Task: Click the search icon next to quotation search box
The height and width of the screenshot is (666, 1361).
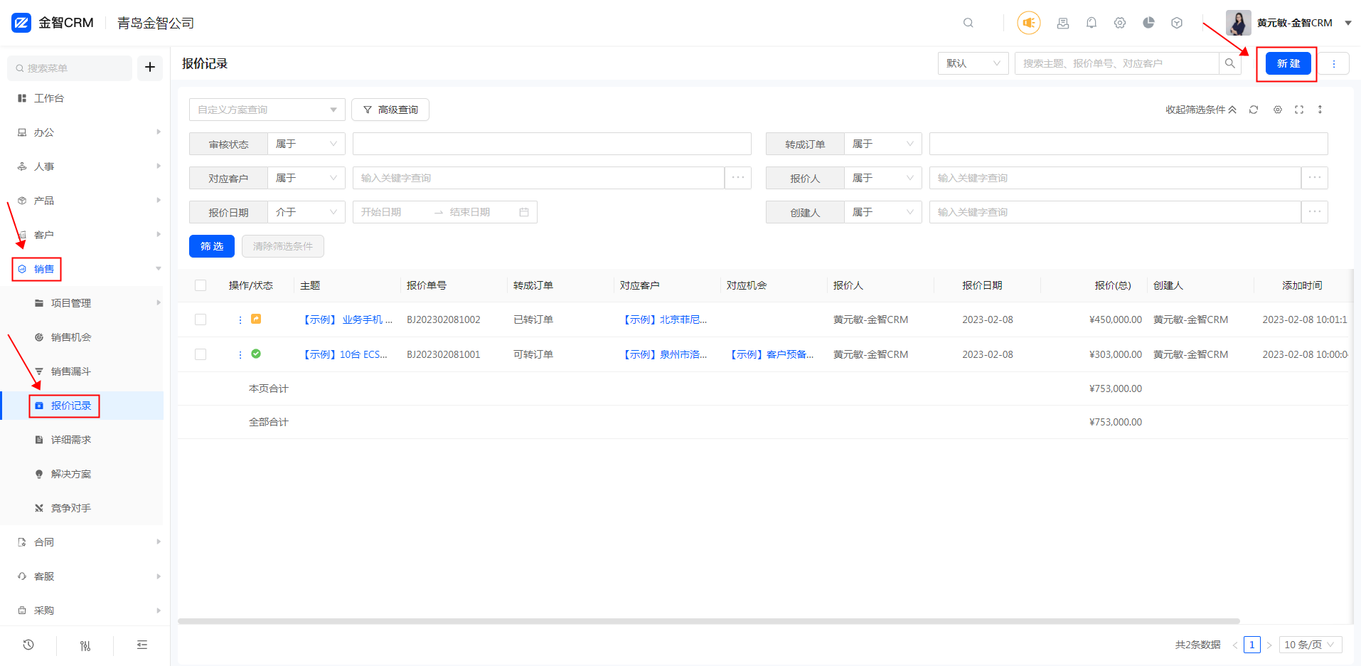Action: [x=1229, y=63]
